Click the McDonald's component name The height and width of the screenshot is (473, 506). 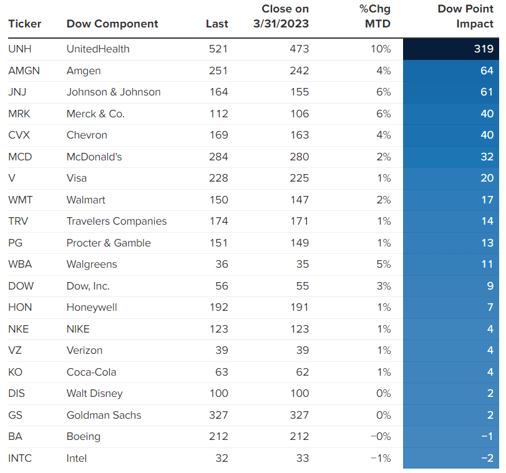(x=94, y=157)
